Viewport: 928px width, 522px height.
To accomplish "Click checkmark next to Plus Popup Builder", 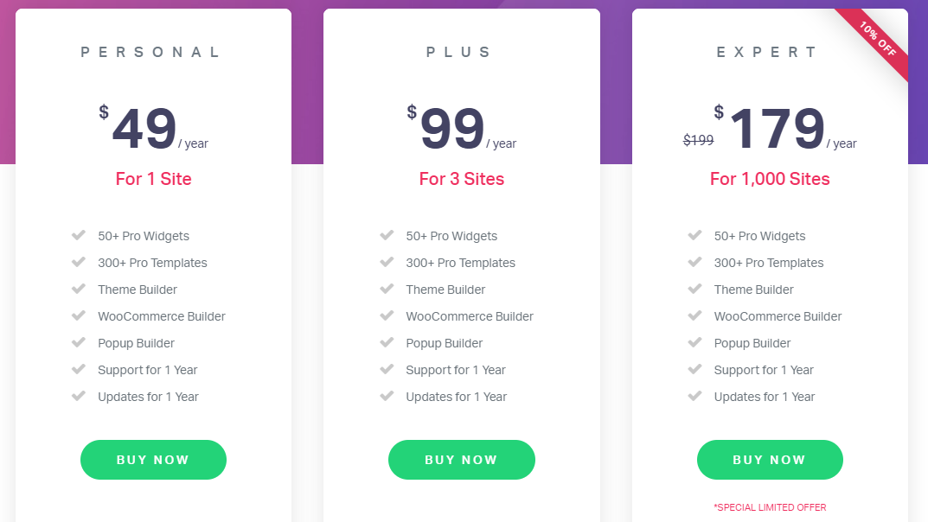I will pyautogui.click(x=387, y=342).
